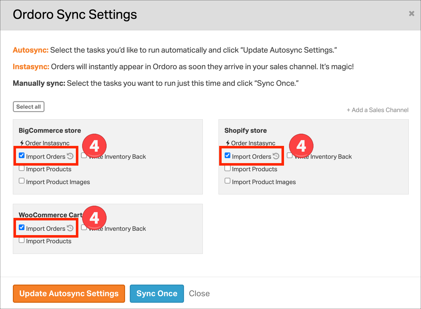This screenshot has height=309, width=421.
Task: Close the Ordoro Sync Settings dialog
Action: tap(412, 13)
